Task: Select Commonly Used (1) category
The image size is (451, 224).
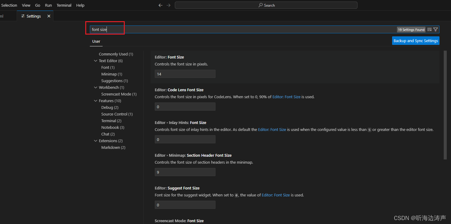Action: point(116,54)
